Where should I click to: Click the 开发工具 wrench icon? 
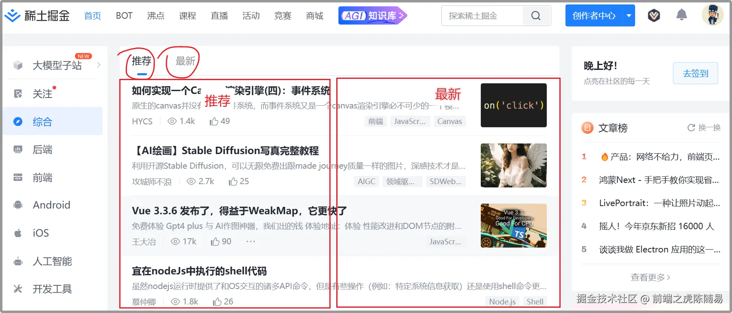(18, 289)
